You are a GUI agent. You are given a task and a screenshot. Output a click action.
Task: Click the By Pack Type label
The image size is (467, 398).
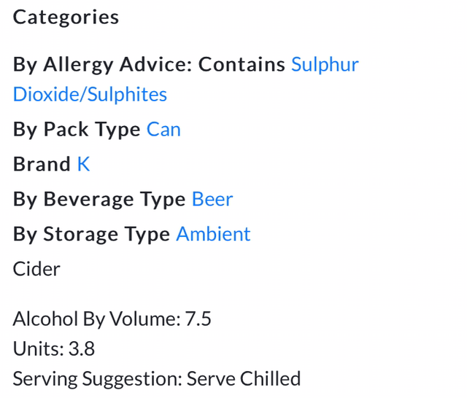pyautogui.click(x=77, y=129)
